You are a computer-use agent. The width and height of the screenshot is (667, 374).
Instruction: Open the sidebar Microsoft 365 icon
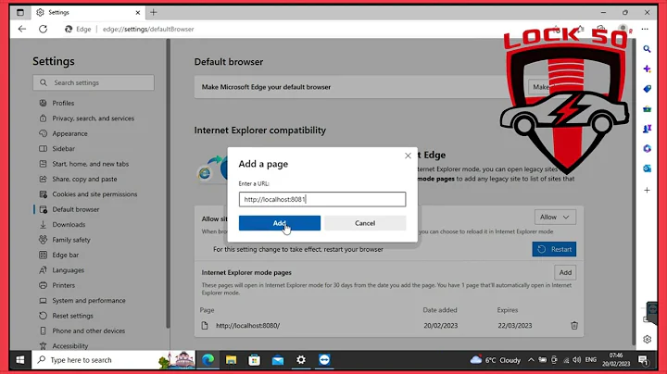647,149
